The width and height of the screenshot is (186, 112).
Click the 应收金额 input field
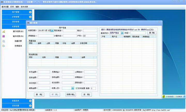(44, 77)
